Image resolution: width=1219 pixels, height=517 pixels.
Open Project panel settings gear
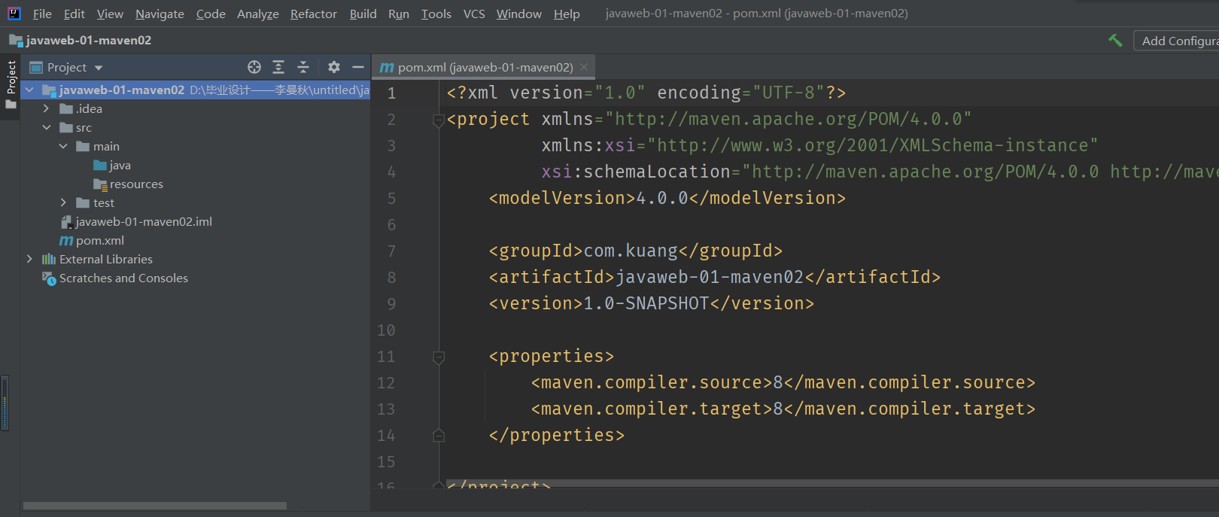coord(334,67)
